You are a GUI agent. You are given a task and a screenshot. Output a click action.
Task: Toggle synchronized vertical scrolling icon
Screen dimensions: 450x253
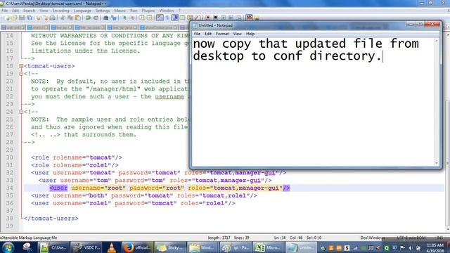[142, 18]
